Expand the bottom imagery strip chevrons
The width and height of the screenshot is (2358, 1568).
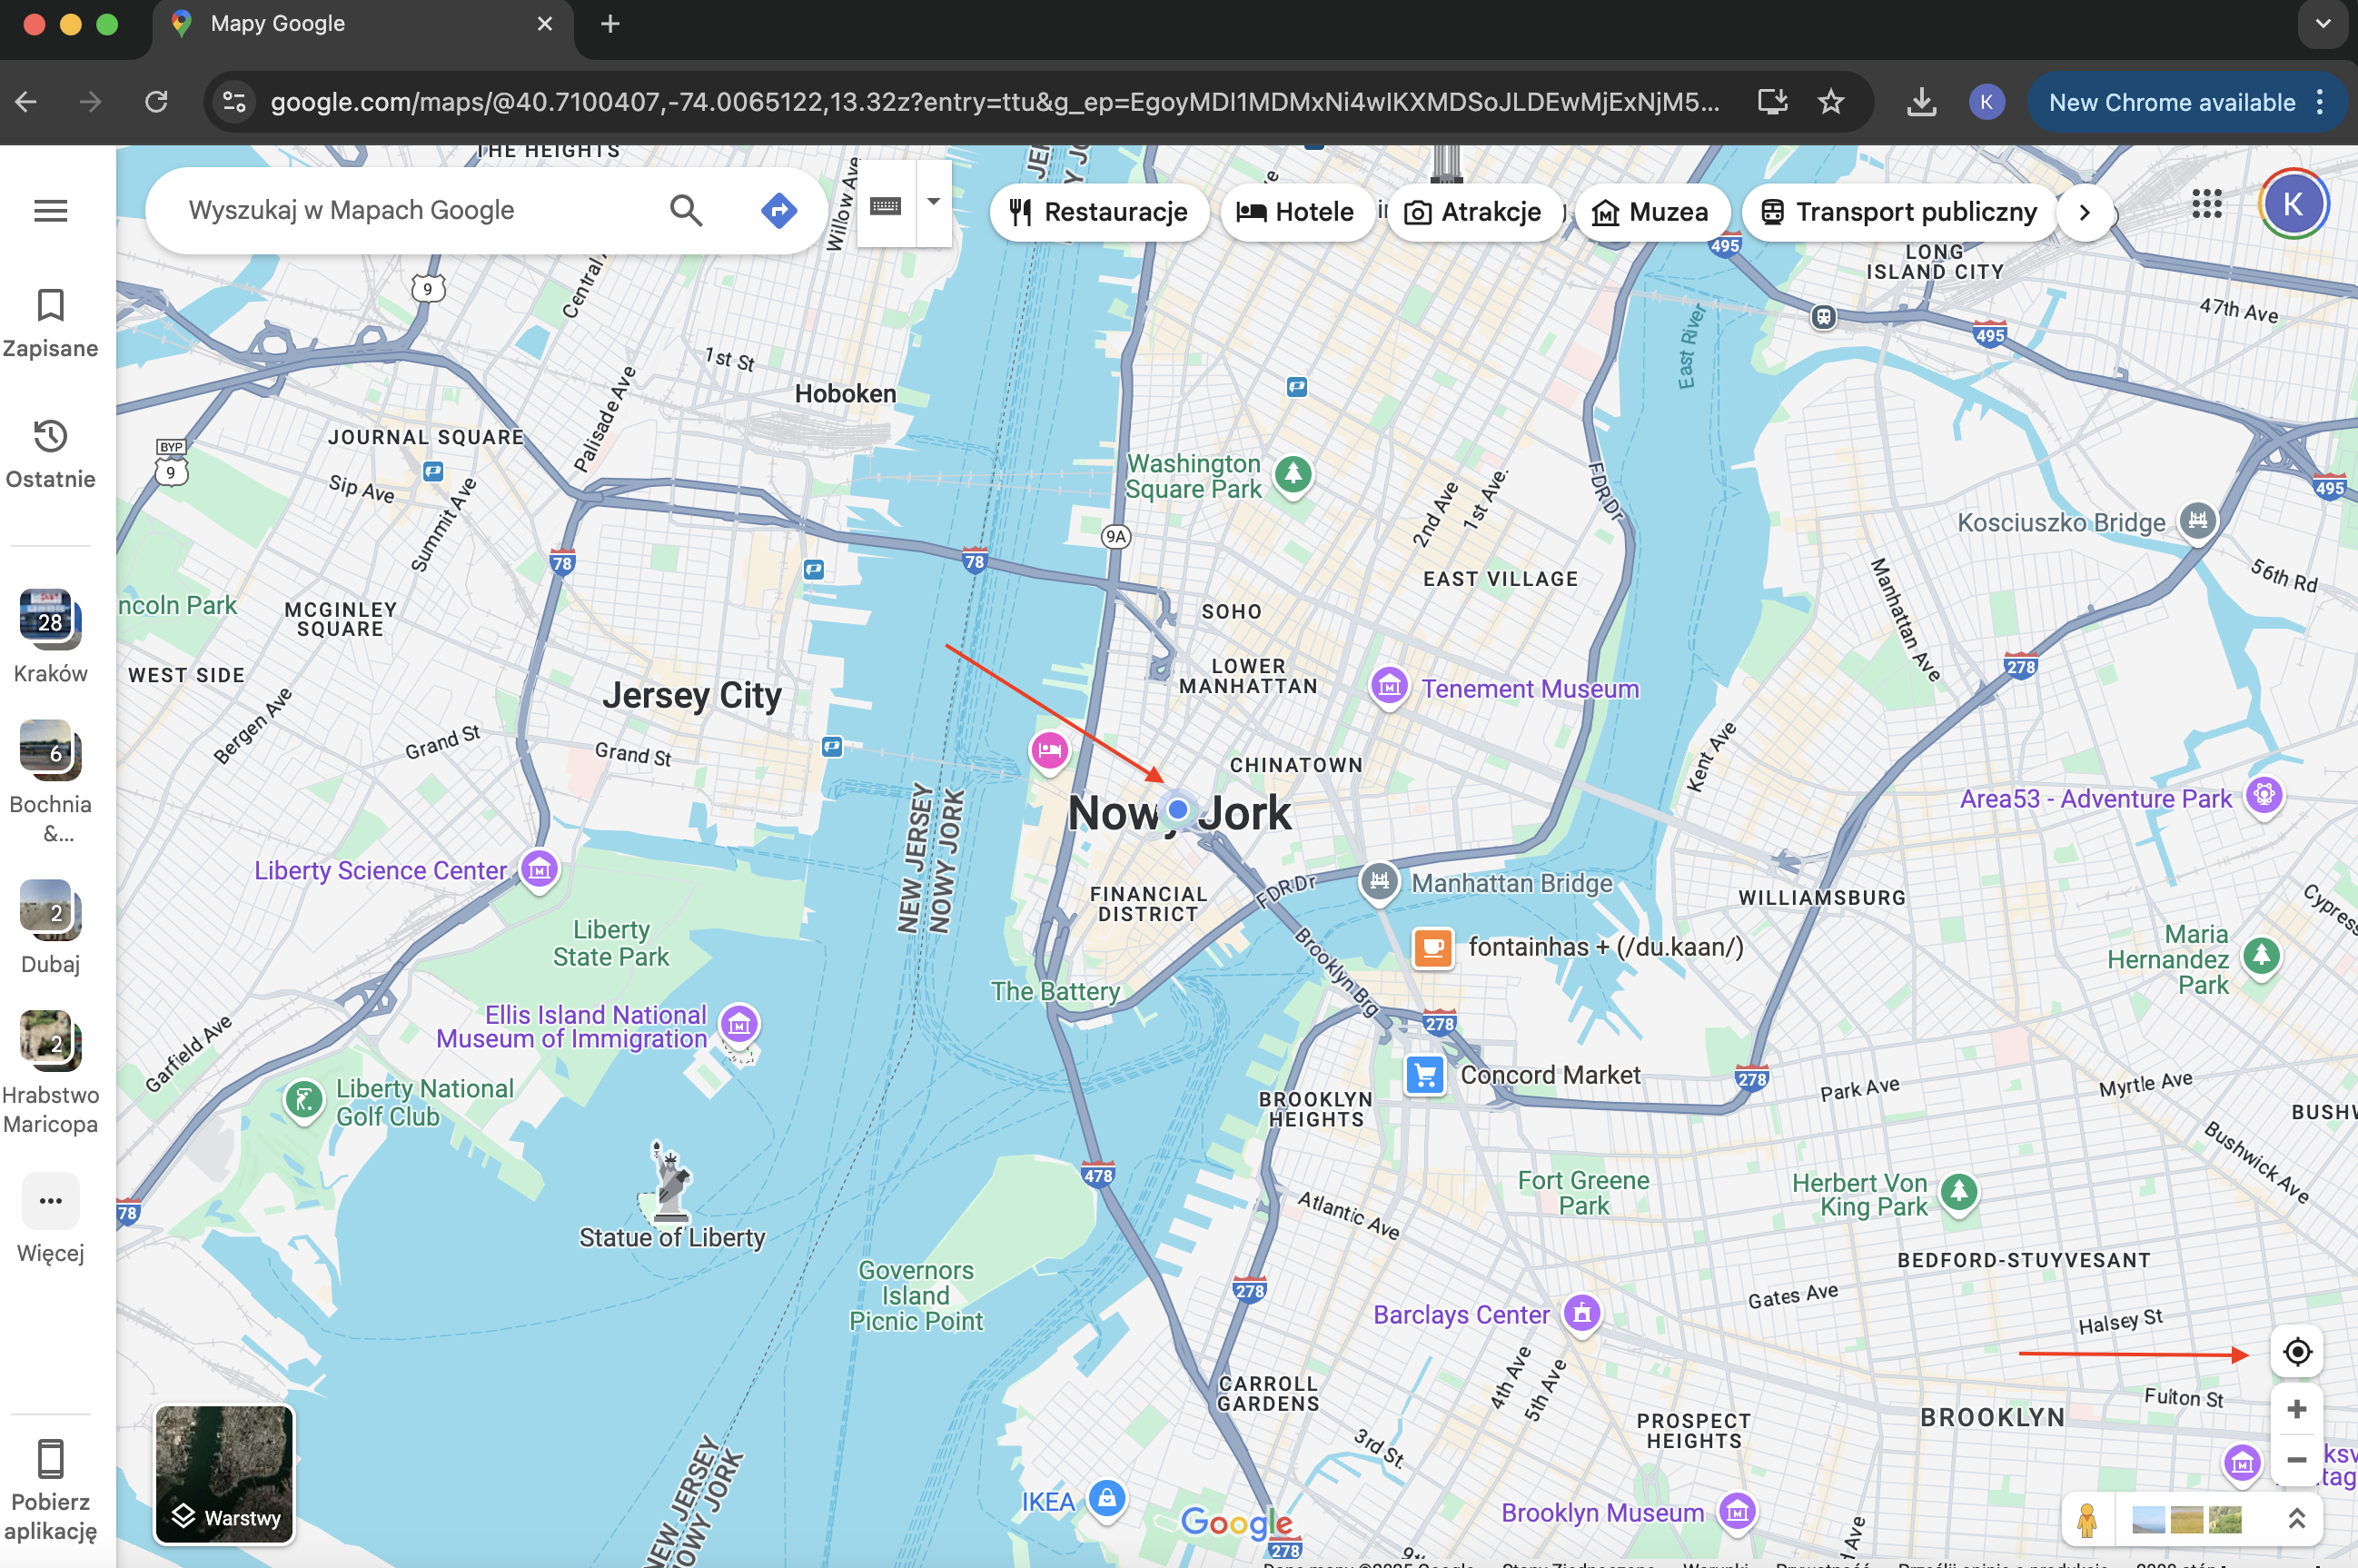click(2297, 1519)
